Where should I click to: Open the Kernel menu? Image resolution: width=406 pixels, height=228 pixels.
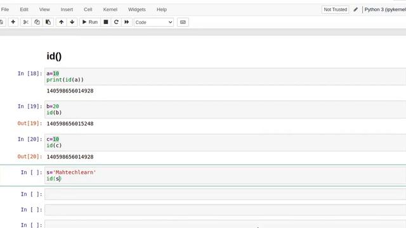110,9
